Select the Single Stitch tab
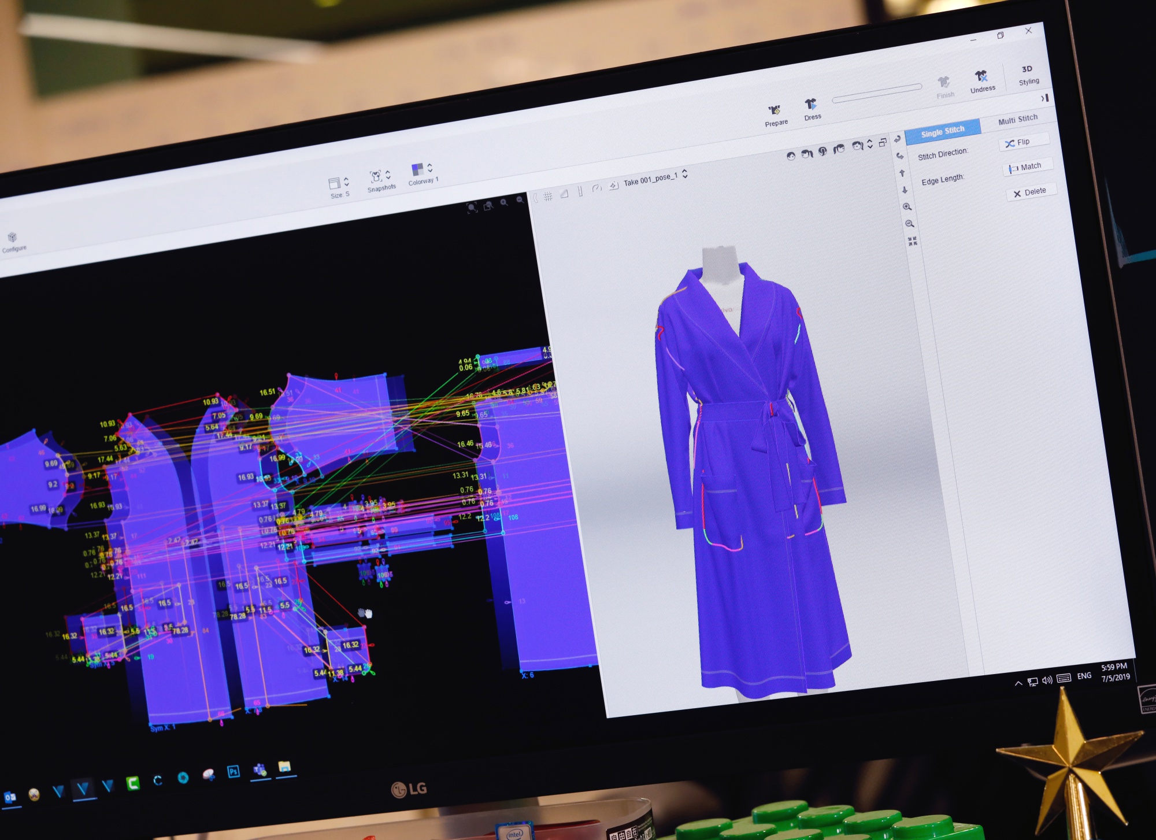This screenshot has width=1156, height=840. [942, 131]
